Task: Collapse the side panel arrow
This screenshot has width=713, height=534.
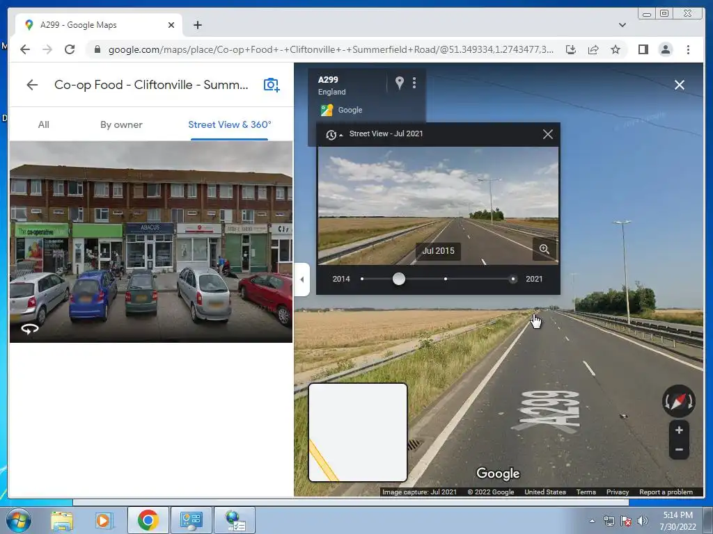Action: 302,280
